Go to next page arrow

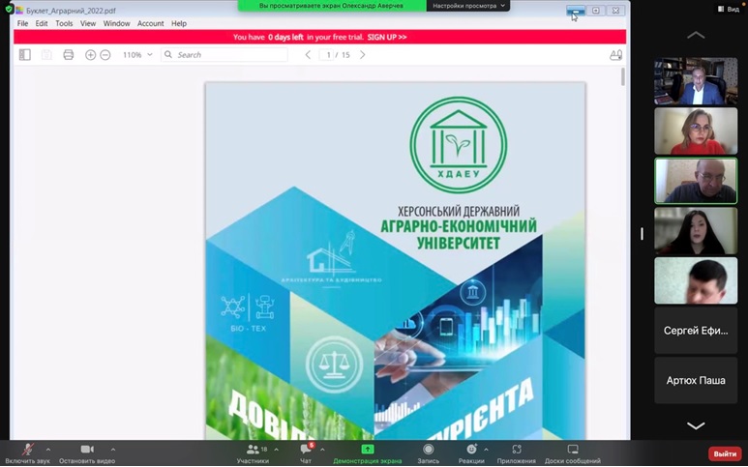(x=363, y=55)
